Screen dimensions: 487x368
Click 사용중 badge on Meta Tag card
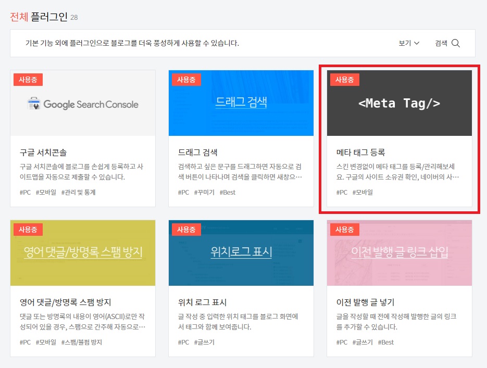345,80
